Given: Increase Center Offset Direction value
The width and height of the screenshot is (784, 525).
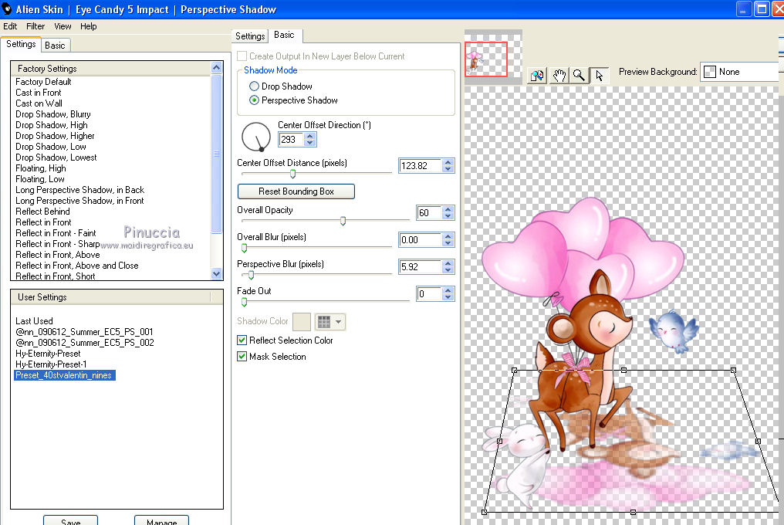Looking at the screenshot, I should click(x=310, y=136).
